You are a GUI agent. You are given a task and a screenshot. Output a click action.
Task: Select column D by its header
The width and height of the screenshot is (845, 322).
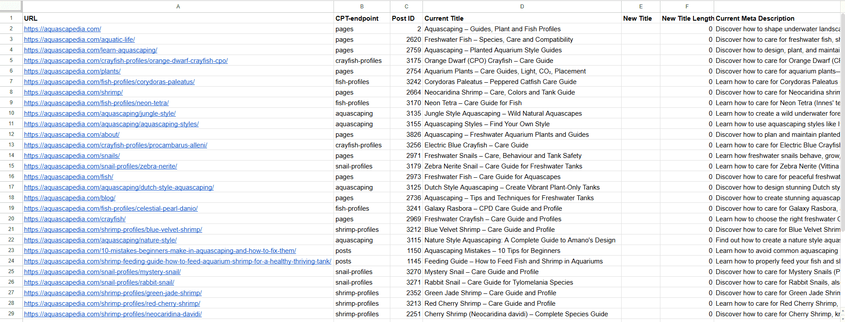tap(522, 6)
